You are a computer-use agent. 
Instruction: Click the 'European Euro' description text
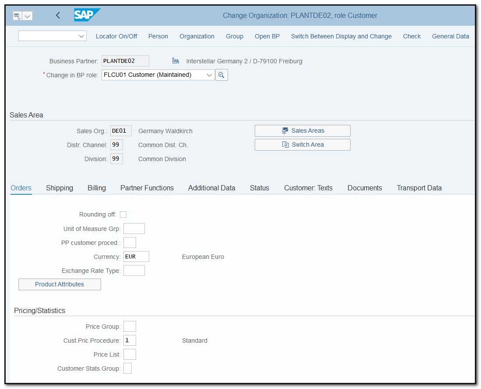click(203, 257)
